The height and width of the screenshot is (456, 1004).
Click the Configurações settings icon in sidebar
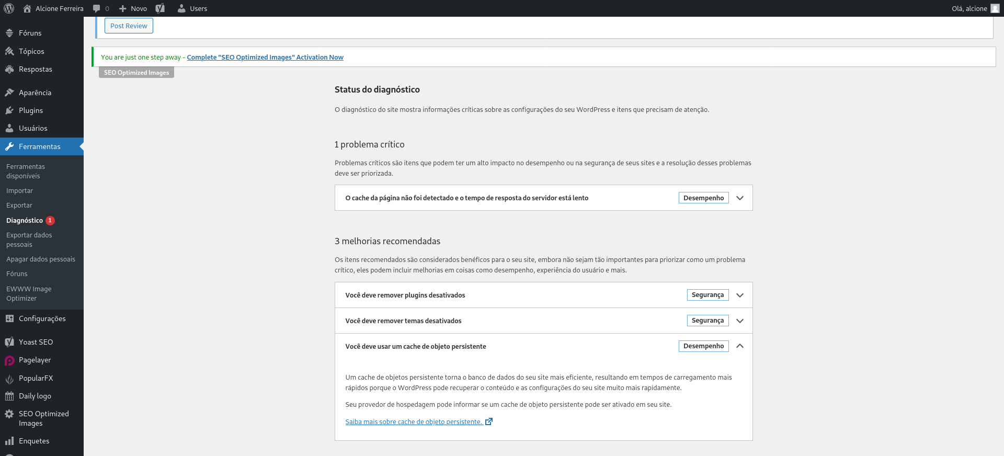(9, 318)
